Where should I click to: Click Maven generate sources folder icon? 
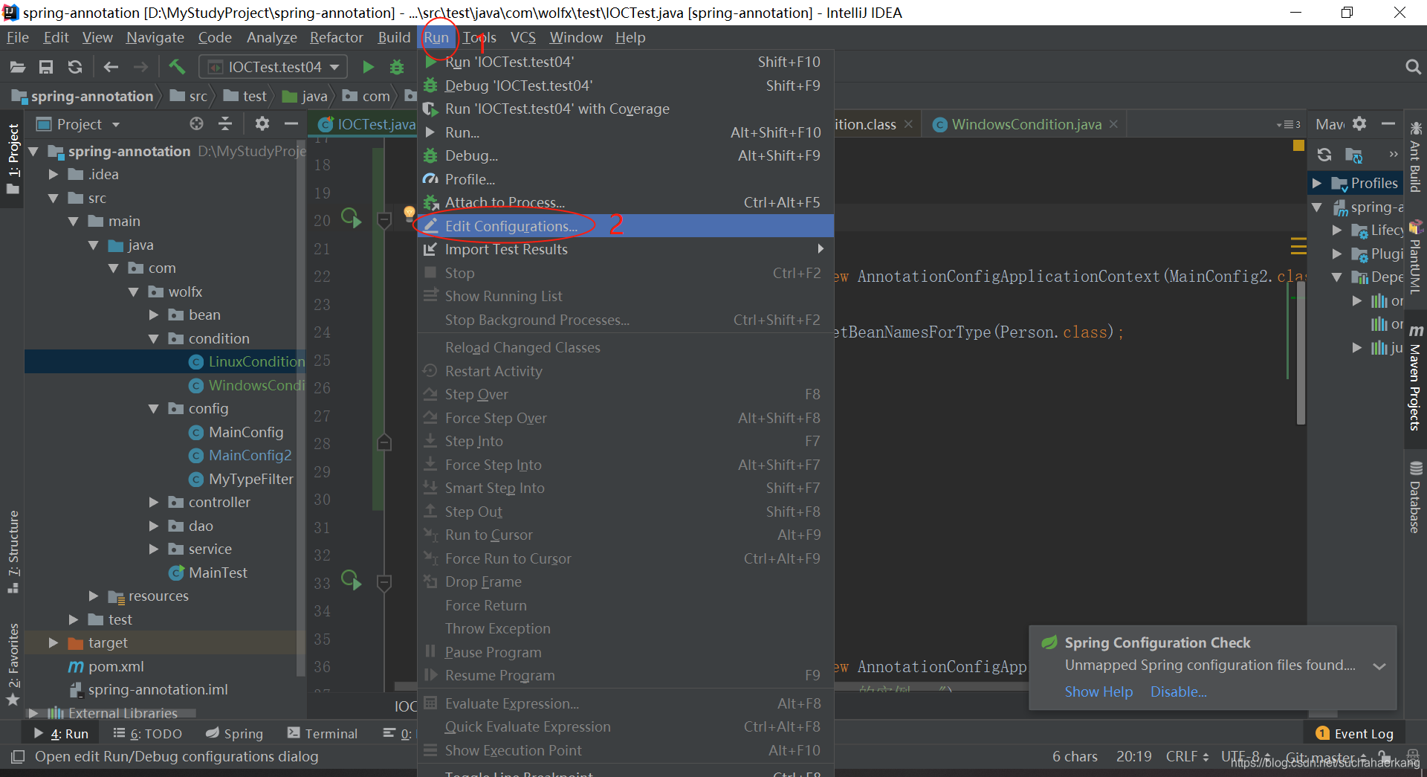1354,155
